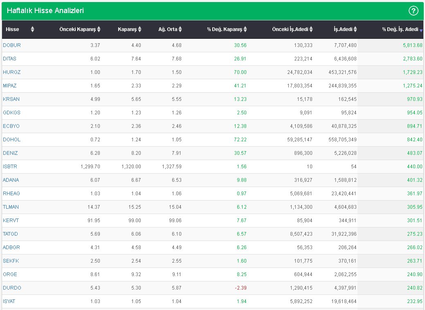The image size is (425, 310).
Task: Click Haftalık Hisse Analizleri title
Action: point(45,11)
